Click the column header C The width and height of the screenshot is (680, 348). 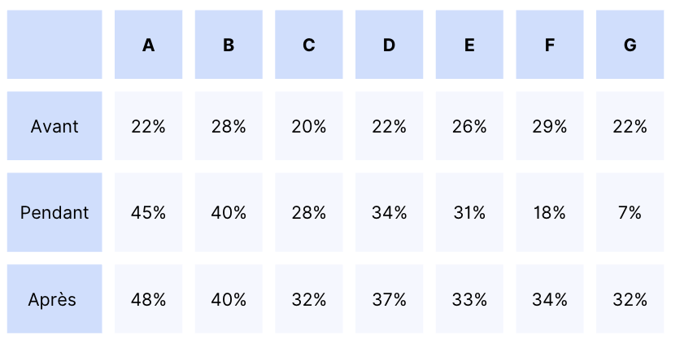coord(309,45)
